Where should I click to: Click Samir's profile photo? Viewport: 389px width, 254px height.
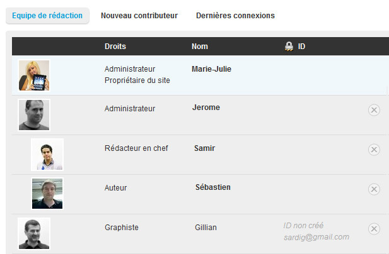pos(47,155)
